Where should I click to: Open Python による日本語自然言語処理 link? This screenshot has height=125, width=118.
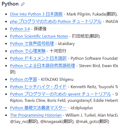coord(43,66)
